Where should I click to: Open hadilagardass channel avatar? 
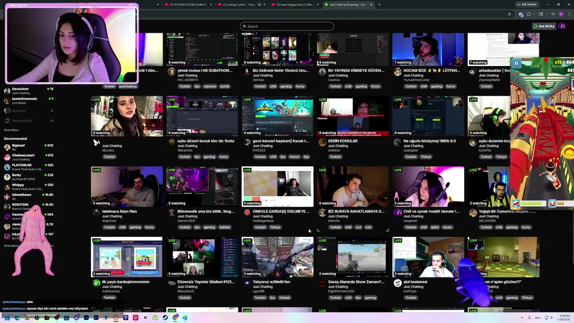247,213
